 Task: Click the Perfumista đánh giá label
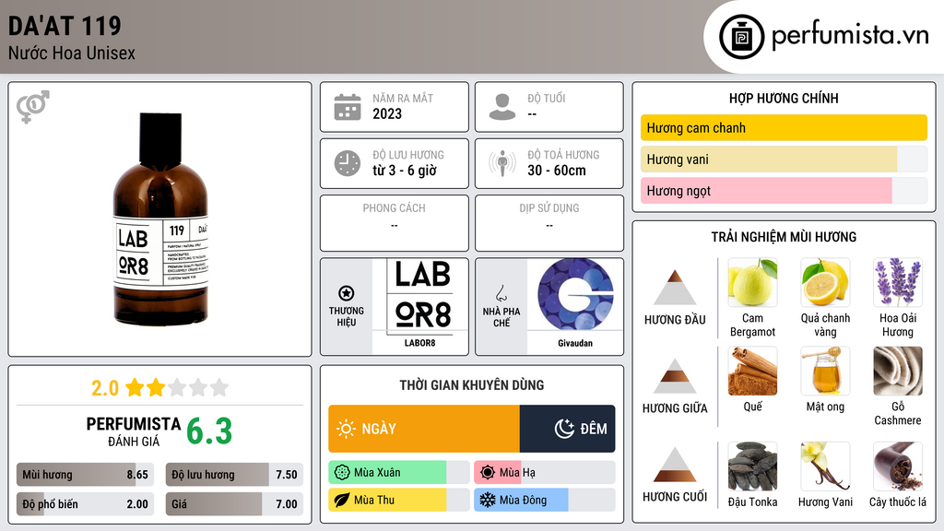(x=134, y=431)
